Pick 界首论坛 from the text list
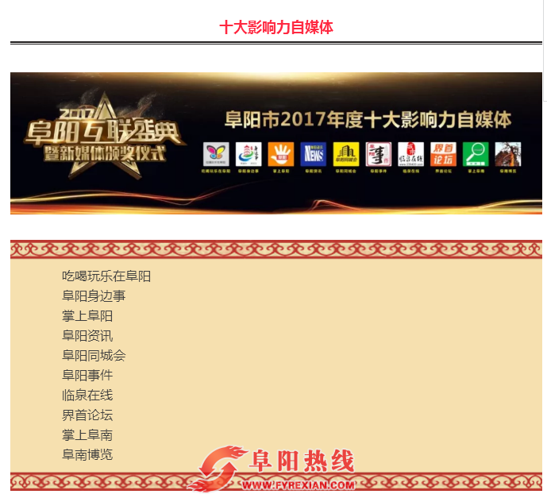547x498 pixels. pos(87,415)
